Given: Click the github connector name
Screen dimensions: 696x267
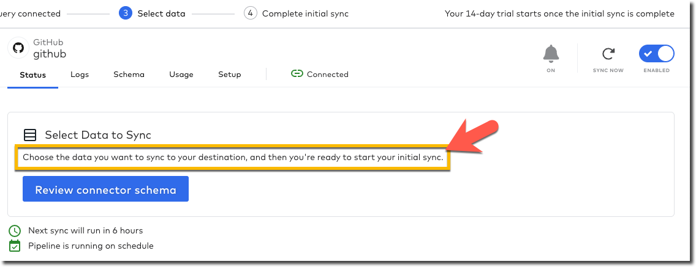Looking at the screenshot, I should pyautogui.click(x=50, y=54).
